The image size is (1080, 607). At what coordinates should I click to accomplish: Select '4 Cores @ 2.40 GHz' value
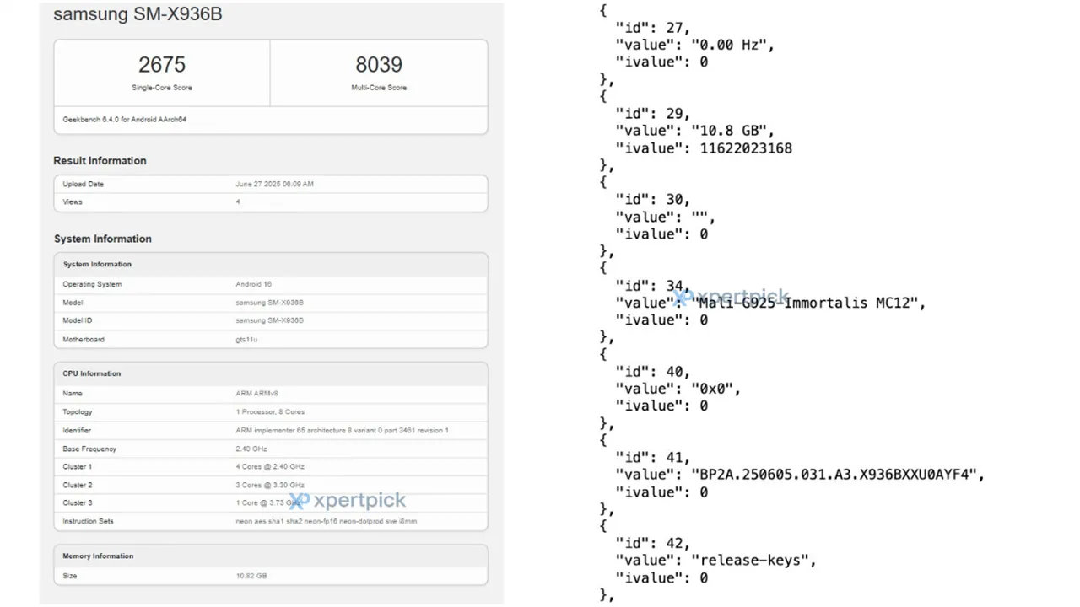pyautogui.click(x=270, y=467)
